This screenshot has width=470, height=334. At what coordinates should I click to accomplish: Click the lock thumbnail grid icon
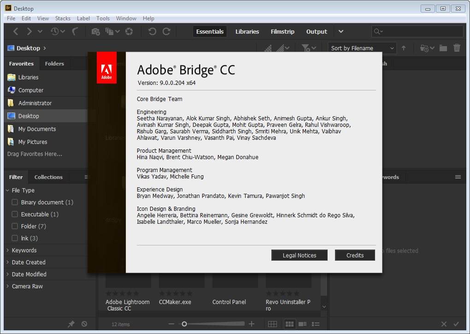(272, 324)
